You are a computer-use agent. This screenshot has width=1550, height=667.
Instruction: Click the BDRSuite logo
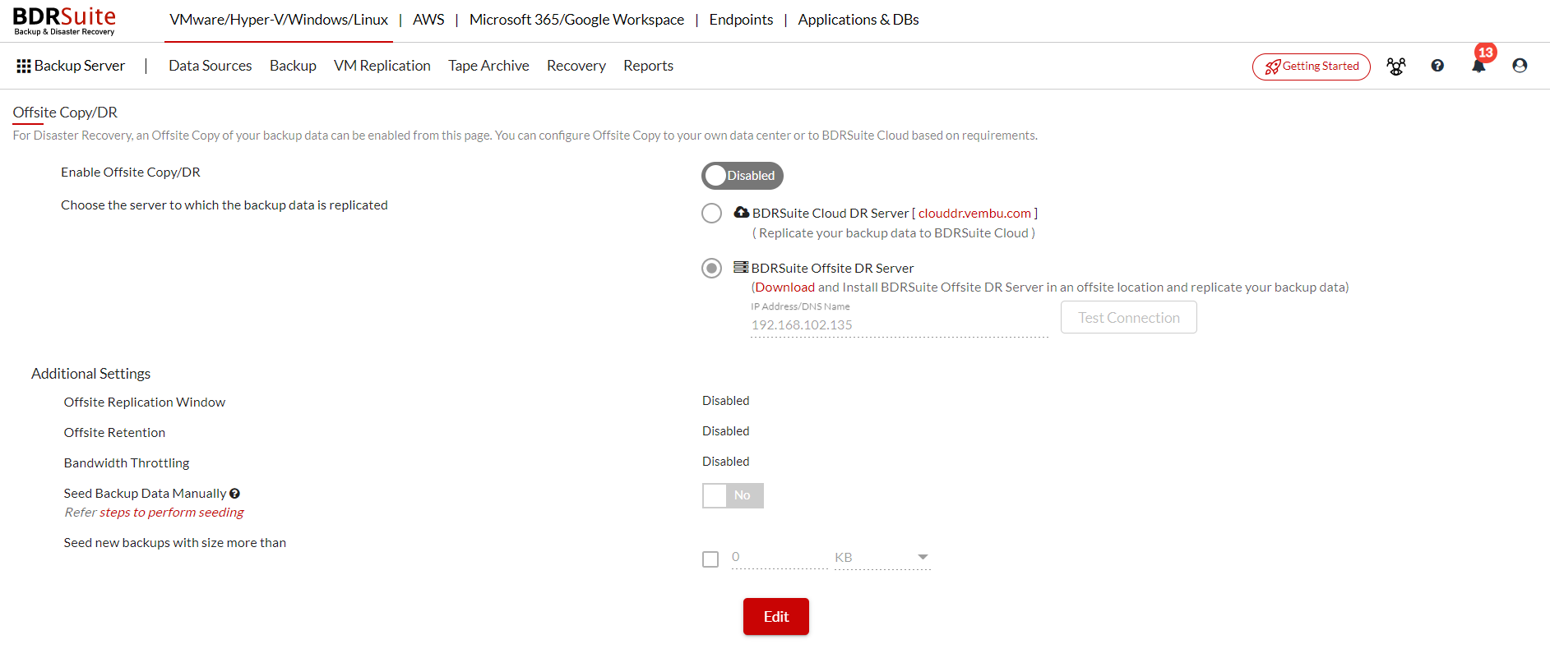(x=64, y=21)
